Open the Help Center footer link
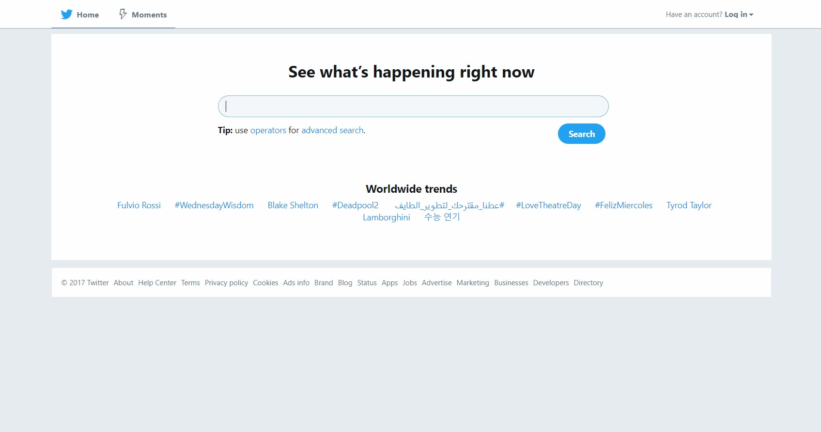This screenshot has width=821, height=432. (157, 283)
